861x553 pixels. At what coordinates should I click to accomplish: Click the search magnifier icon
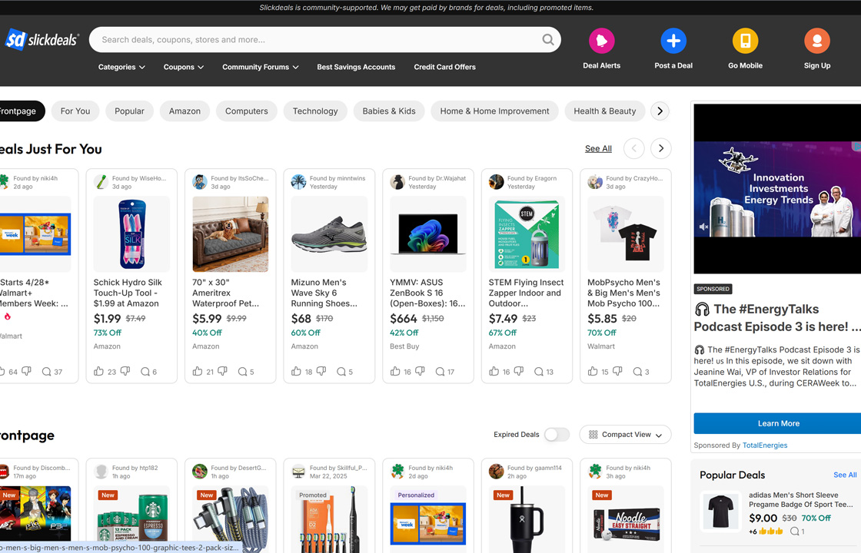[x=547, y=39]
